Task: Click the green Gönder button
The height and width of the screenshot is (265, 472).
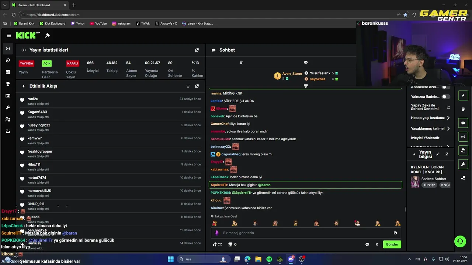Action: 392,244
